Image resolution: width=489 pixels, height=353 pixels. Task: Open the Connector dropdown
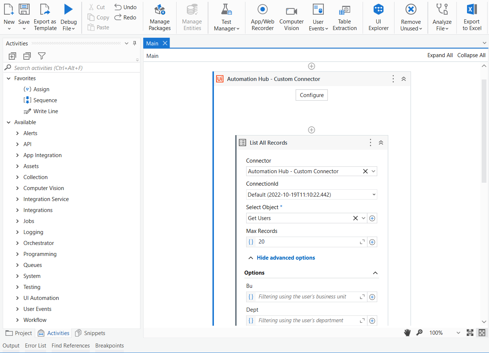[373, 171]
